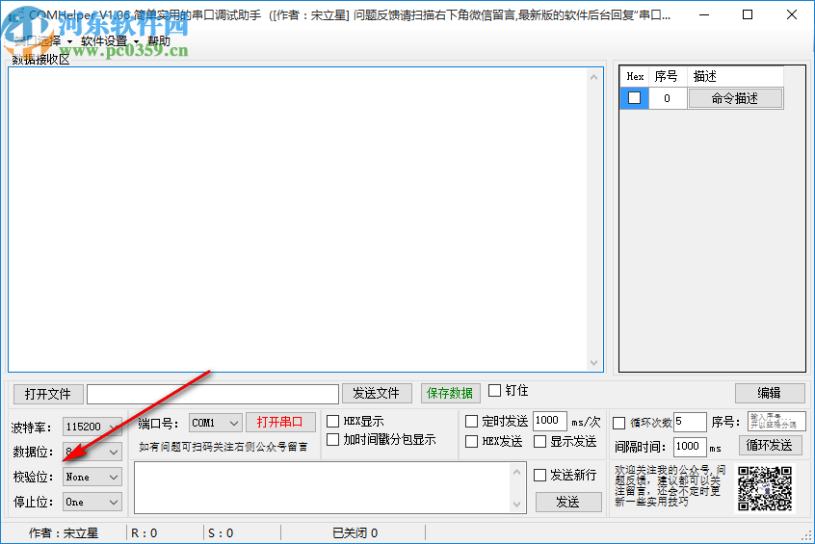The height and width of the screenshot is (544, 815).
Task: Click the 循环发送 button
Action: pyautogui.click(x=770, y=445)
